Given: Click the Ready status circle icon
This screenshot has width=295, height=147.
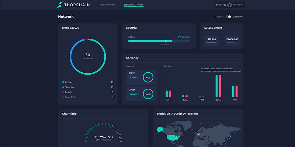Looking at the screenshot, I should click(63, 92).
